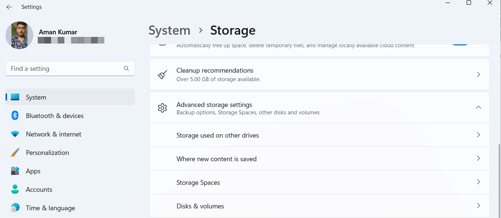Click the back arrow in Settings
Image resolution: width=501 pixels, height=218 pixels.
pos(9,7)
